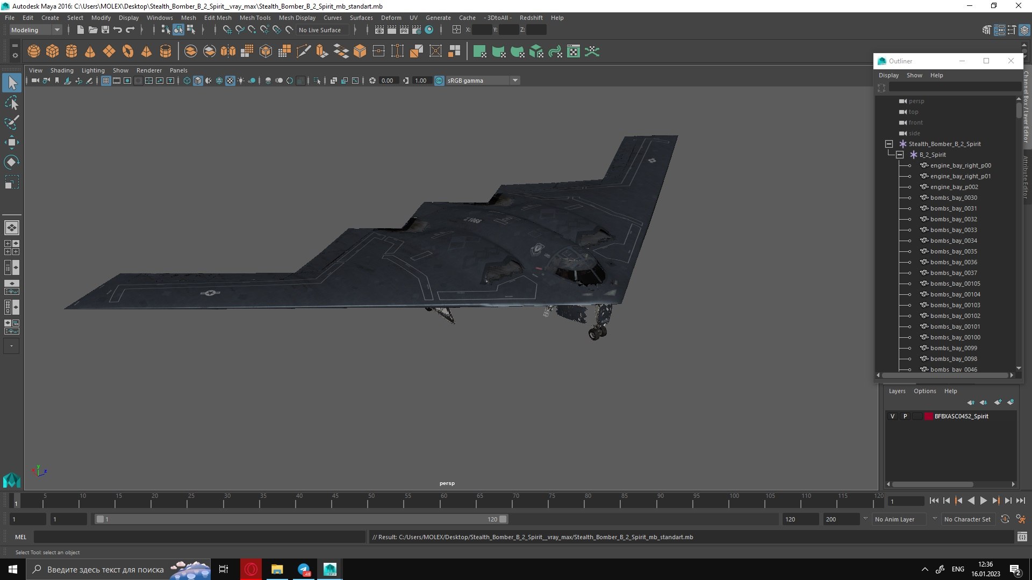Toggle smooth shade all in viewport
The height and width of the screenshot is (580, 1032).
198,81
